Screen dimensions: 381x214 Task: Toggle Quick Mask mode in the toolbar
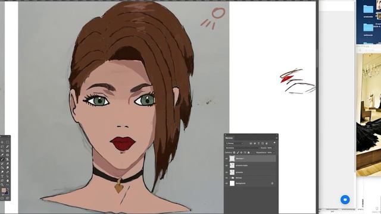2,198
